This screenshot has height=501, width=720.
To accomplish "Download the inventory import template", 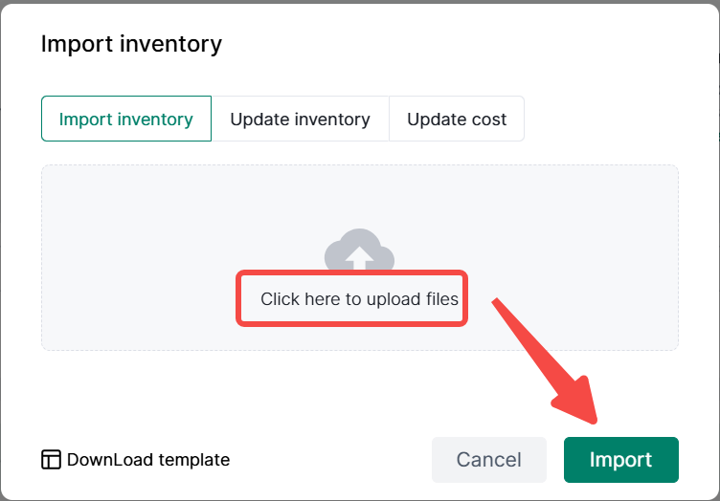I will coord(147,460).
